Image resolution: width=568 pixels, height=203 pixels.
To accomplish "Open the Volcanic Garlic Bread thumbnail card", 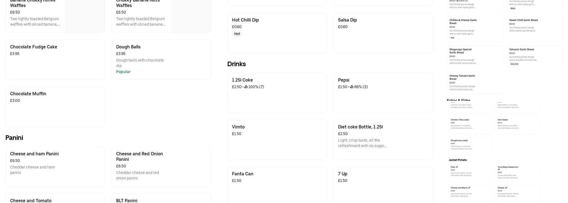I will 534,56.
